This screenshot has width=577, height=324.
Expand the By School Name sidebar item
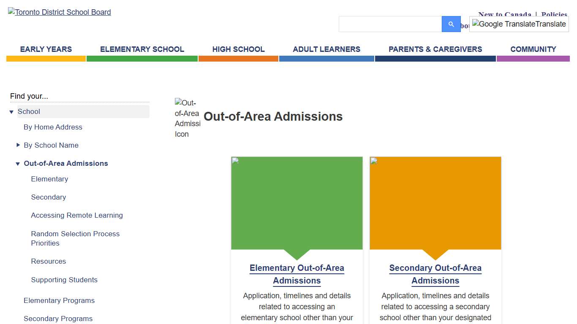click(x=18, y=145)
